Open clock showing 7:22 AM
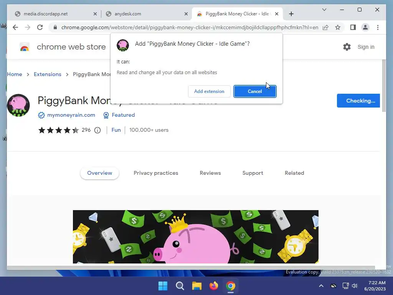Viewport: 393px width, 295px height. tap(375, 286)
